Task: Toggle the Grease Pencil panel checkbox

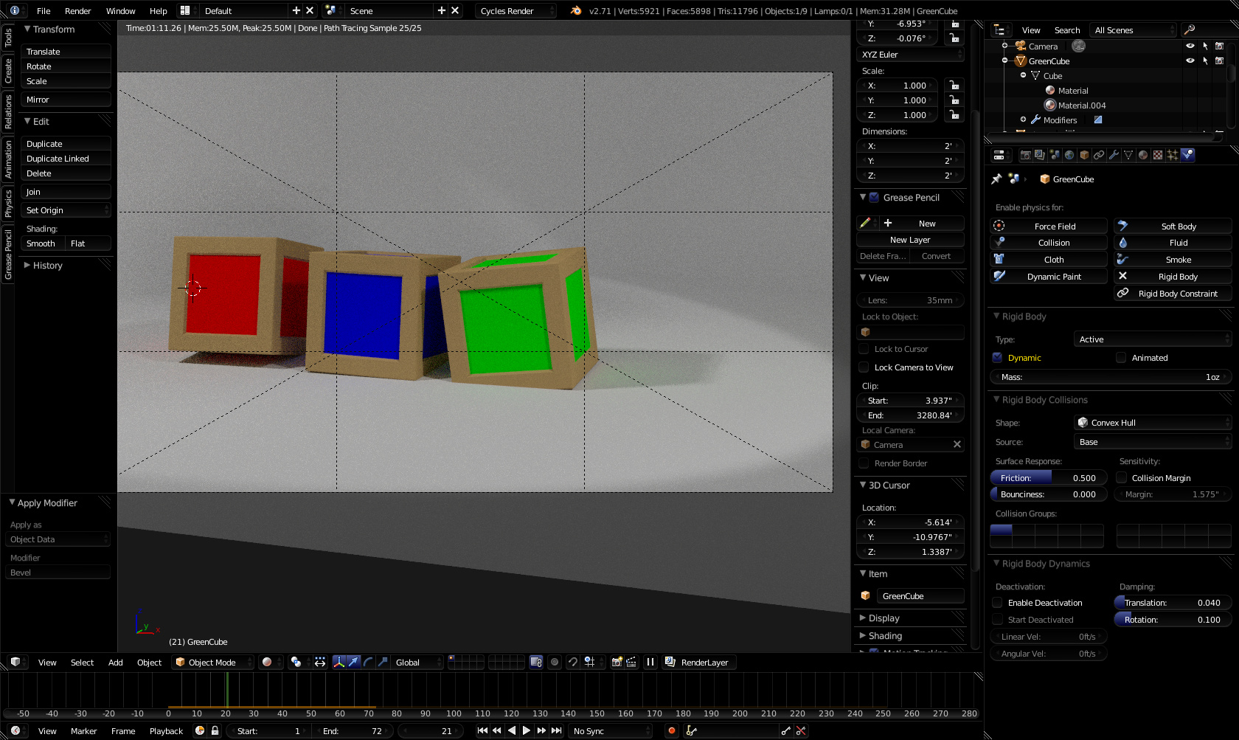Action: (874, 197)
